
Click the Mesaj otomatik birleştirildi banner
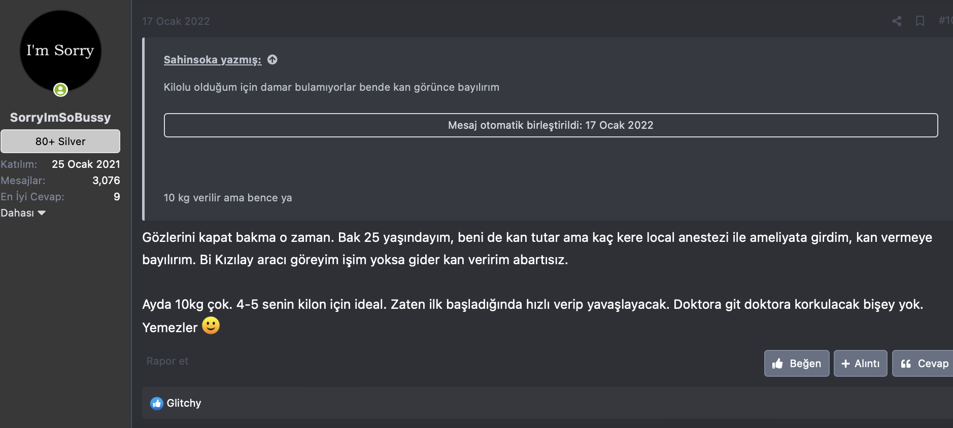(551, 125)
